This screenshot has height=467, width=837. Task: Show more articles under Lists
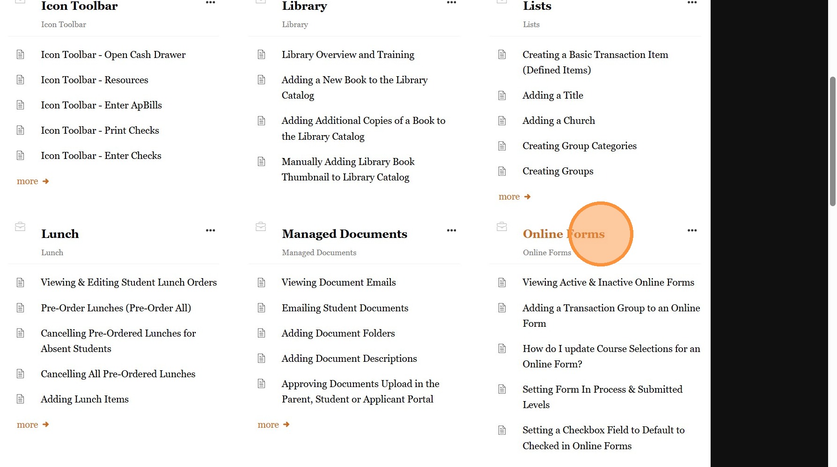[514, 197]
